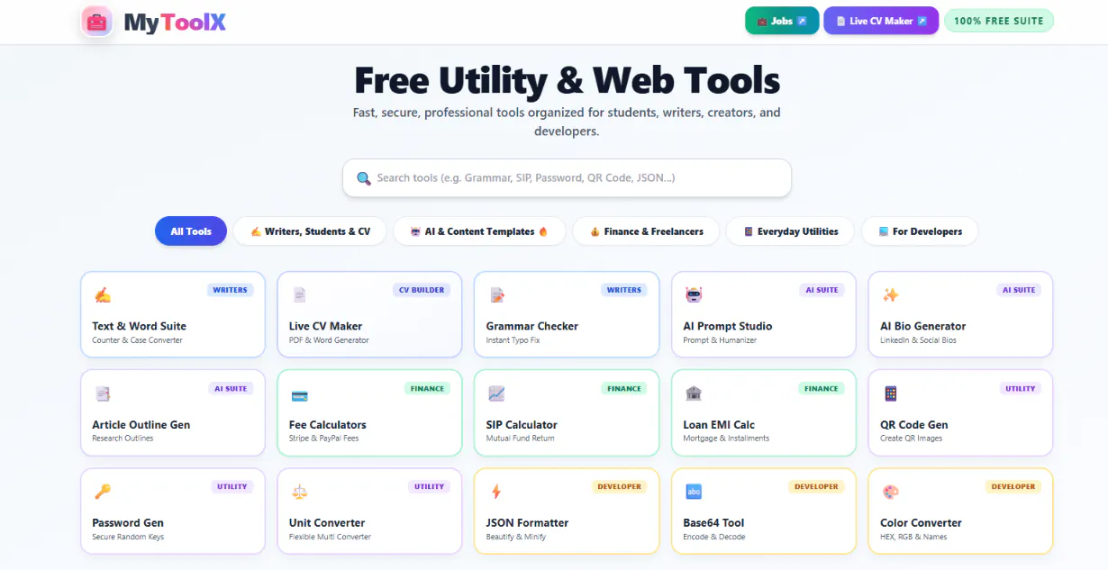Open Base64 Tool title

[x=714, y=523]
